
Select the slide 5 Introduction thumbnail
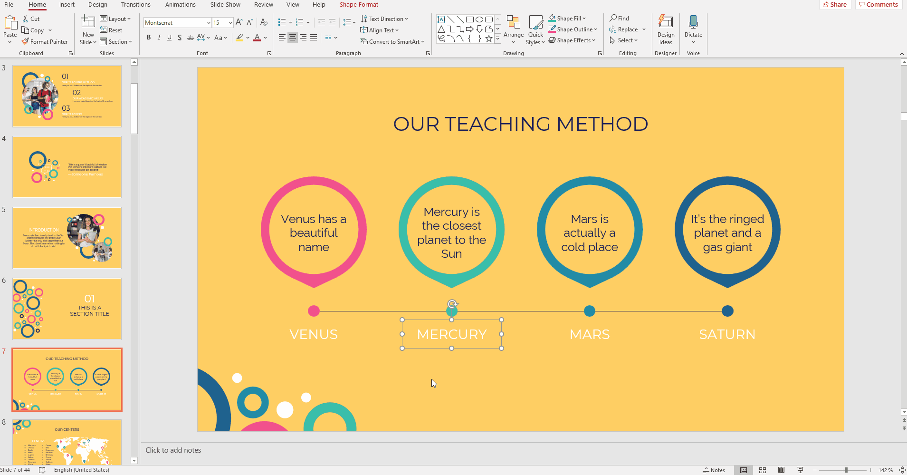[x=67, y=238]
